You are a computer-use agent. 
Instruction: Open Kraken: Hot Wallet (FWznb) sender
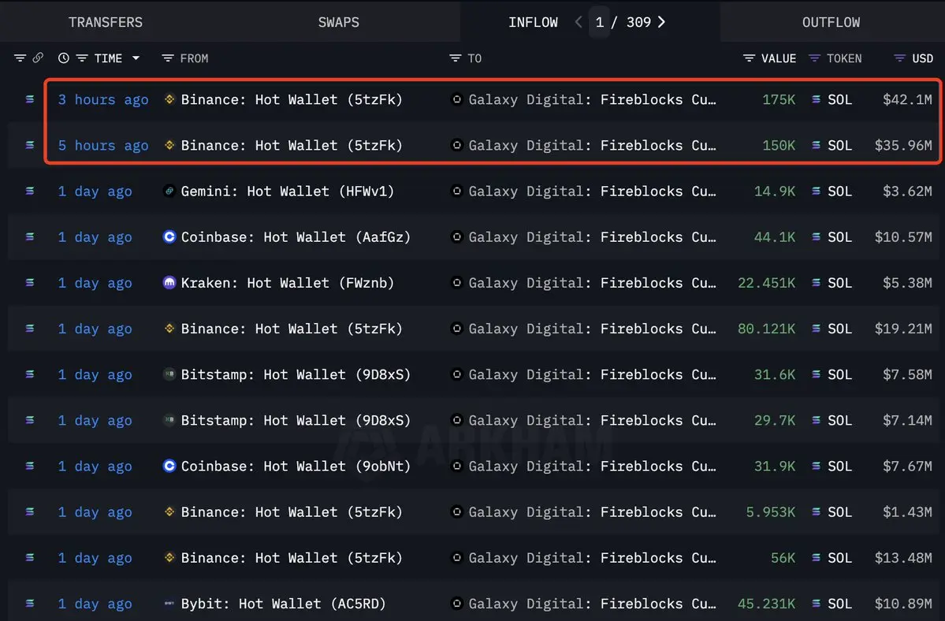point(288,282)
